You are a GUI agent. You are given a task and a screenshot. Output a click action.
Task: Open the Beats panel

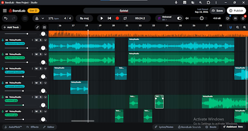211,127
